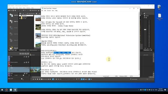Open the undo history dropdown arrow
The image size is (168, 94).
(25, 10)
